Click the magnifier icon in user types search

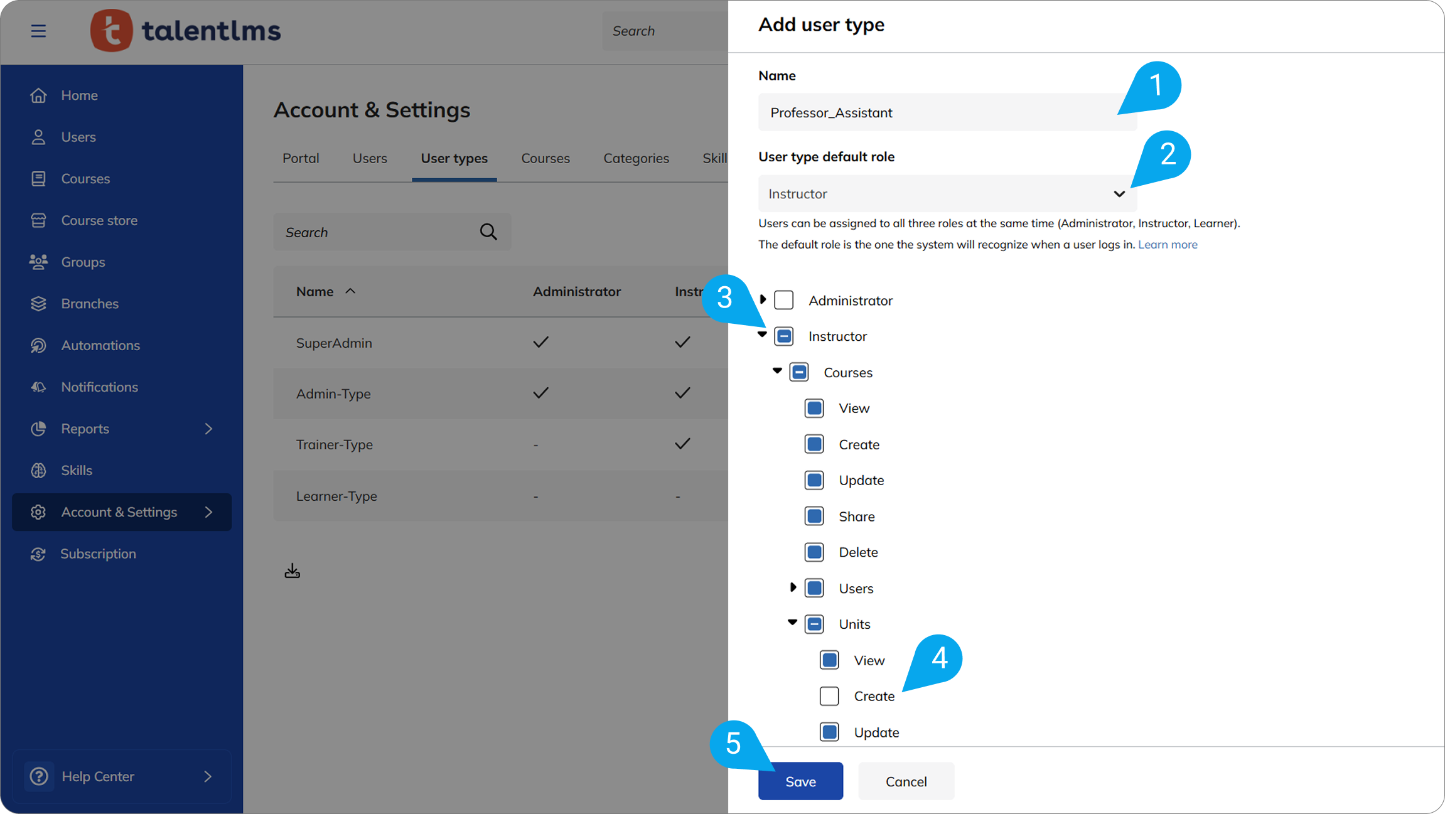pyautogui.click(x=488, y=232)
